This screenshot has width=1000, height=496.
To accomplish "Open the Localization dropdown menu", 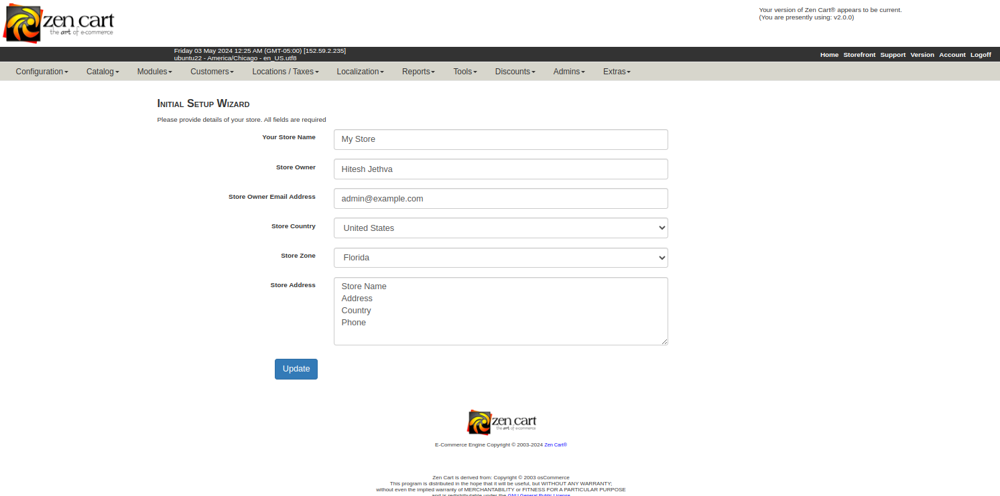I will [x=360, y=72].
